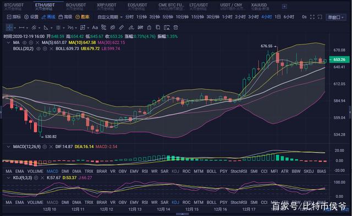Select the triangle shape drawing tool
352x216 pixels.
point(46,27)
